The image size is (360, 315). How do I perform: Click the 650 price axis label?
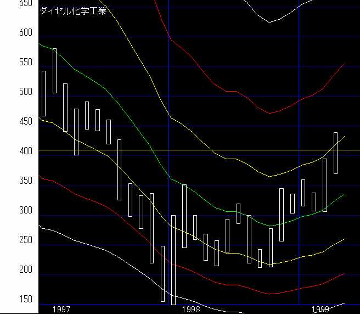pyautogui.click(x=10, y=3)
